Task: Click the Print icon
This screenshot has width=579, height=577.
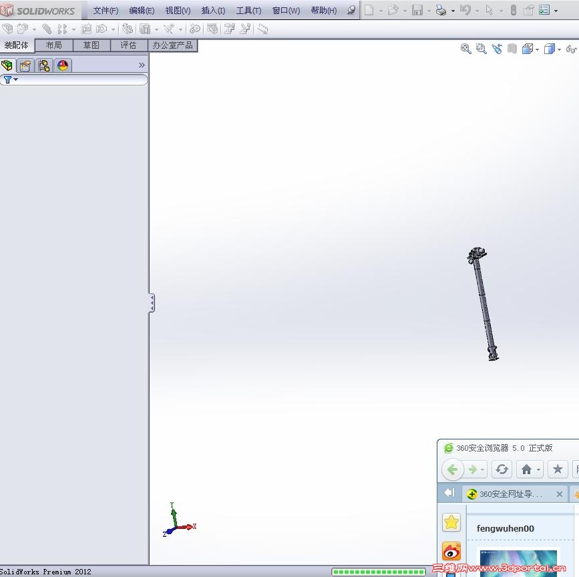Action: click(441, 10)
